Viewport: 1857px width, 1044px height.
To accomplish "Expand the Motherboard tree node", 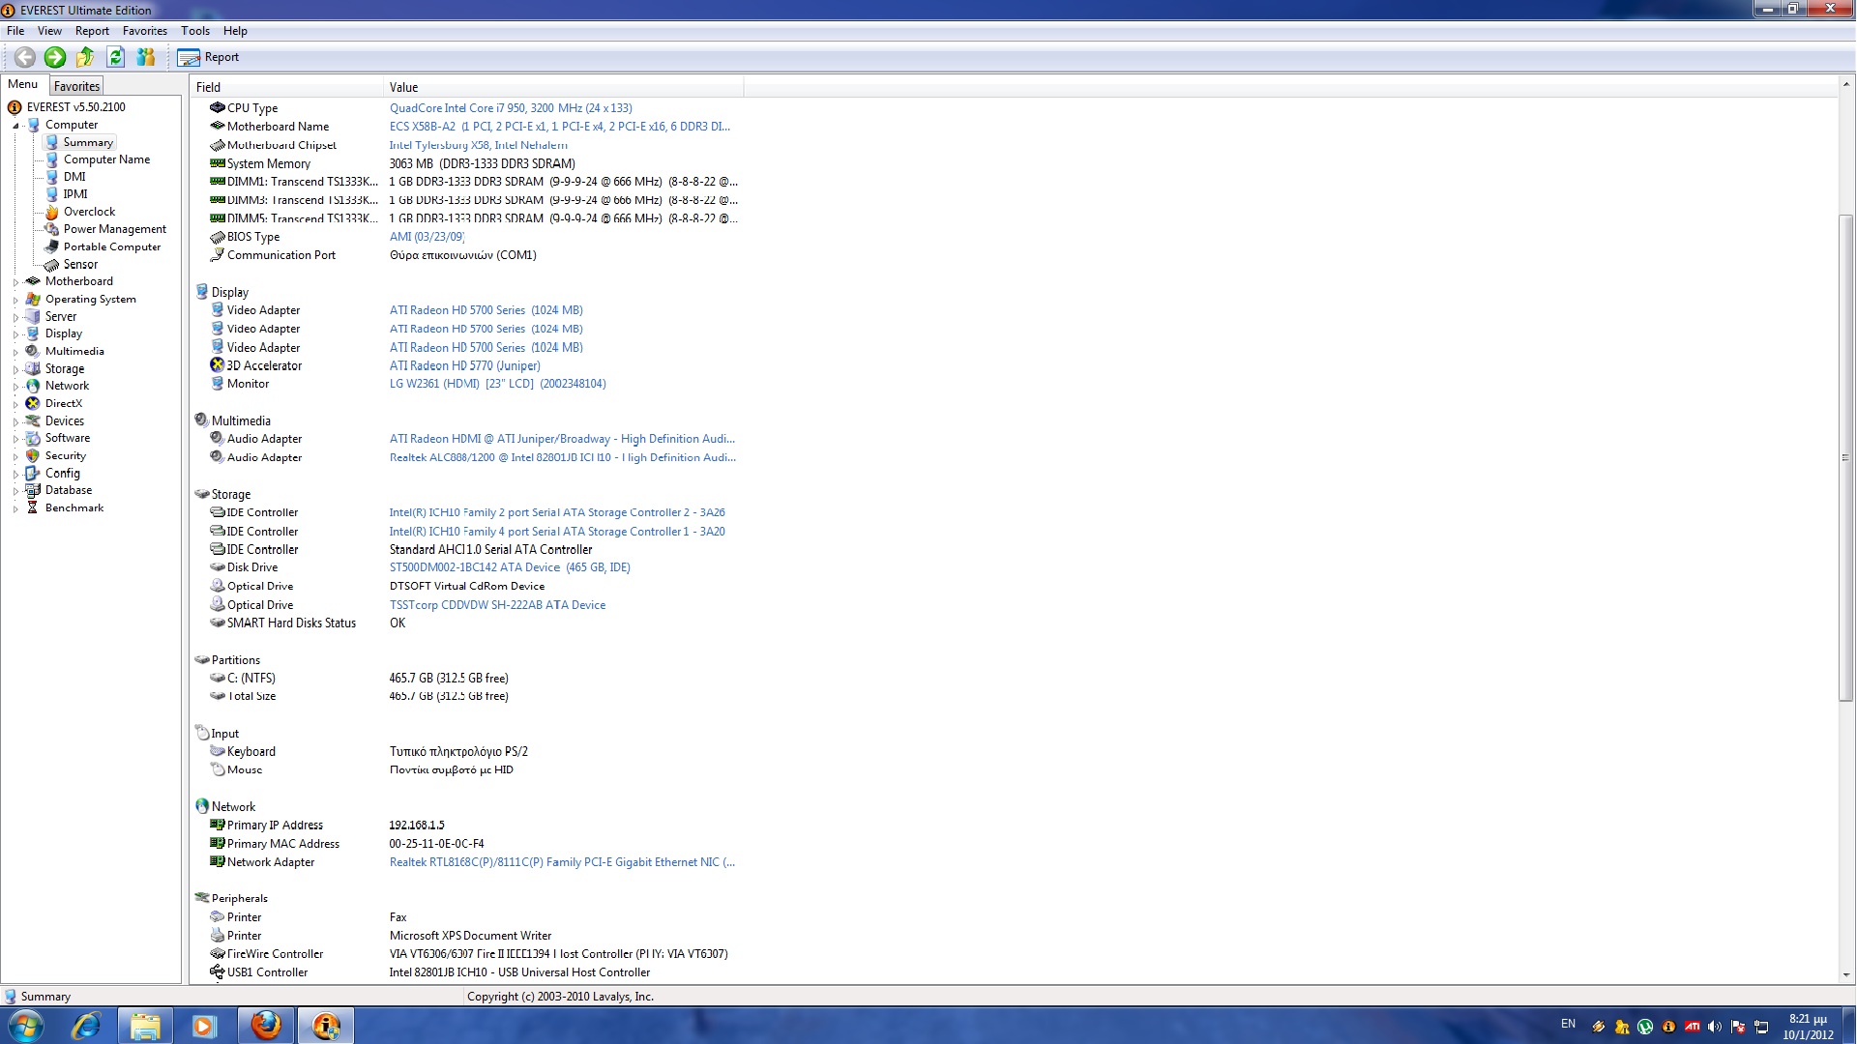I will [15, 282].
